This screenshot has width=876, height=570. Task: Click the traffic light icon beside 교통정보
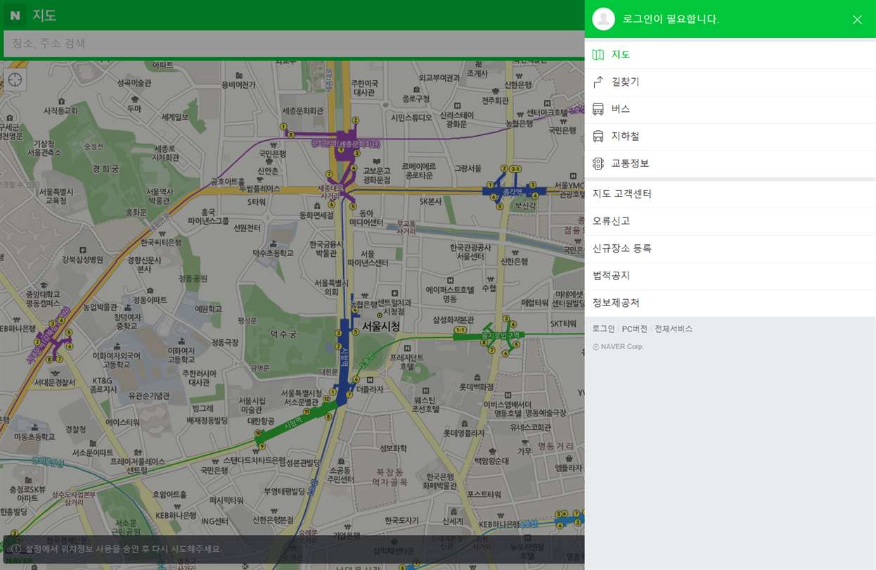coord(598,163)
